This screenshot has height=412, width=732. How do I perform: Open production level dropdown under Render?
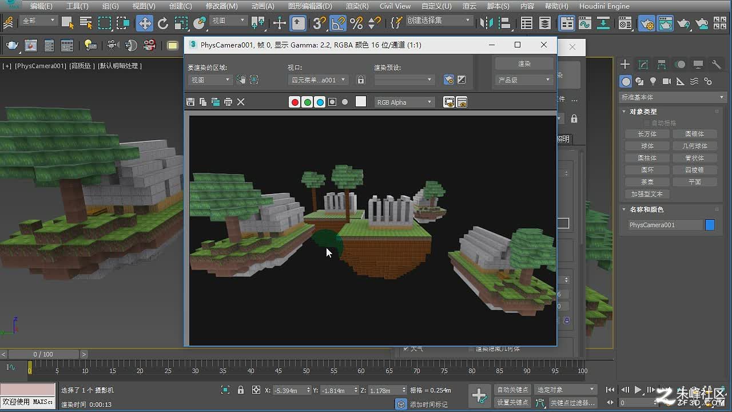point(524,80)
